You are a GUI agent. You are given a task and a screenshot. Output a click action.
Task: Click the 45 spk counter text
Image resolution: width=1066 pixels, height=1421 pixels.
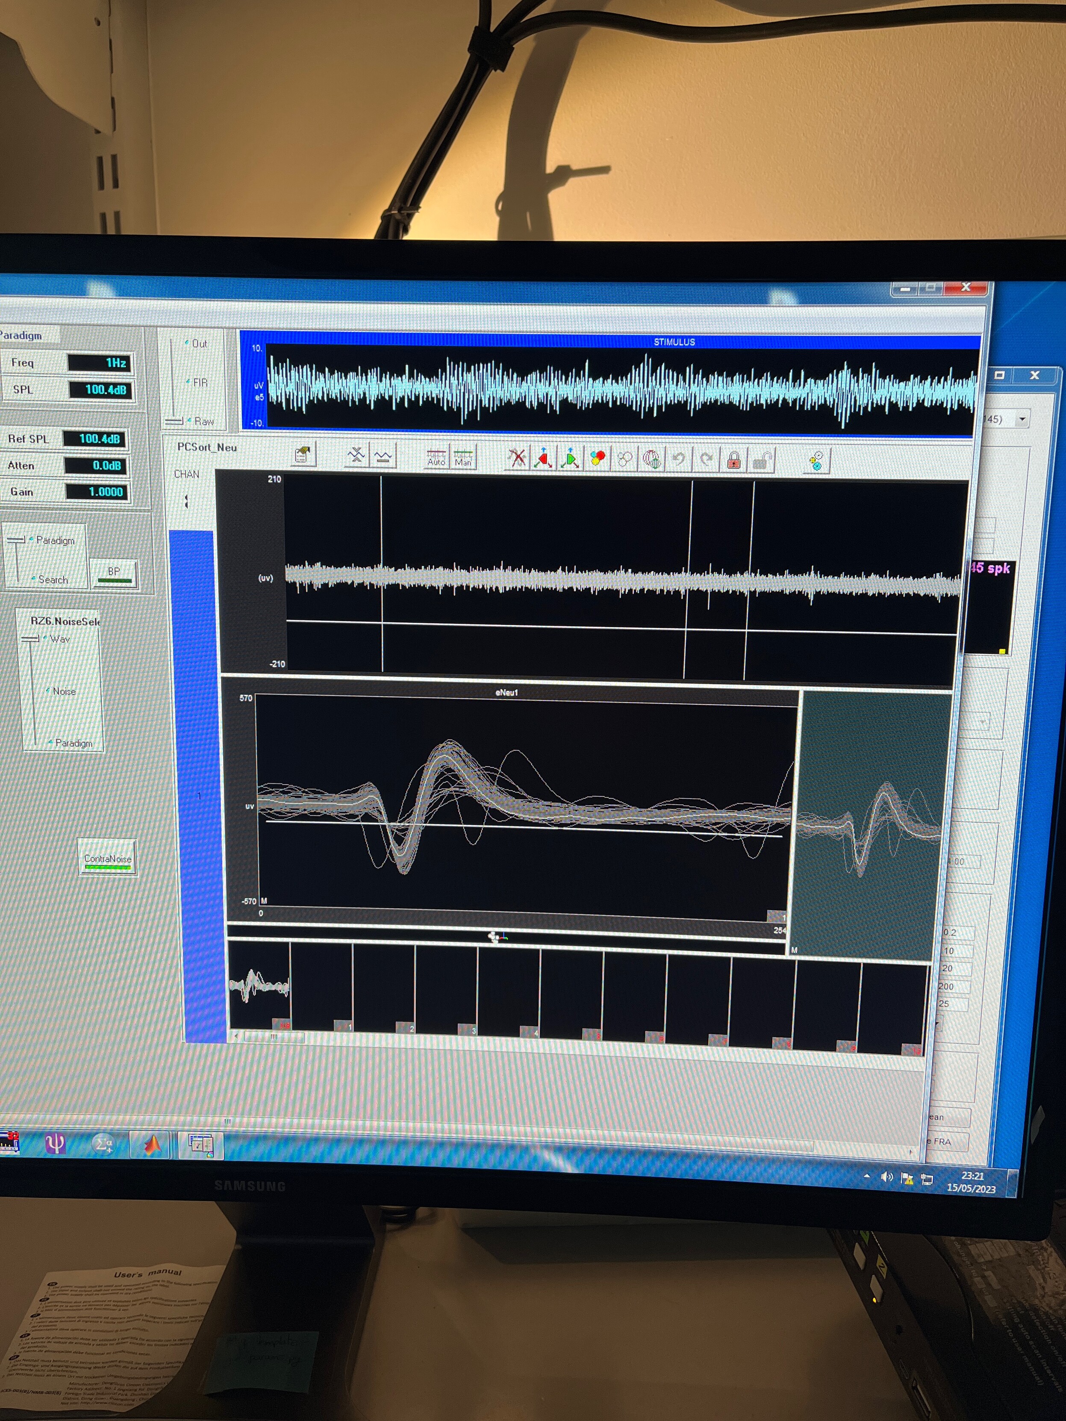(x=990, y=568)
